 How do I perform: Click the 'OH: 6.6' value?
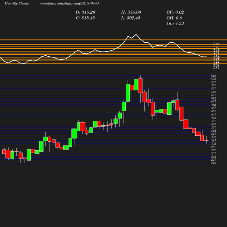(x=174, y=18)
